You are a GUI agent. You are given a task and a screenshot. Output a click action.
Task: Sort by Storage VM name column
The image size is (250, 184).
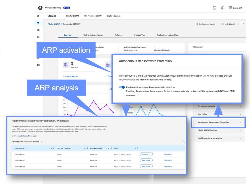[86, 148]
